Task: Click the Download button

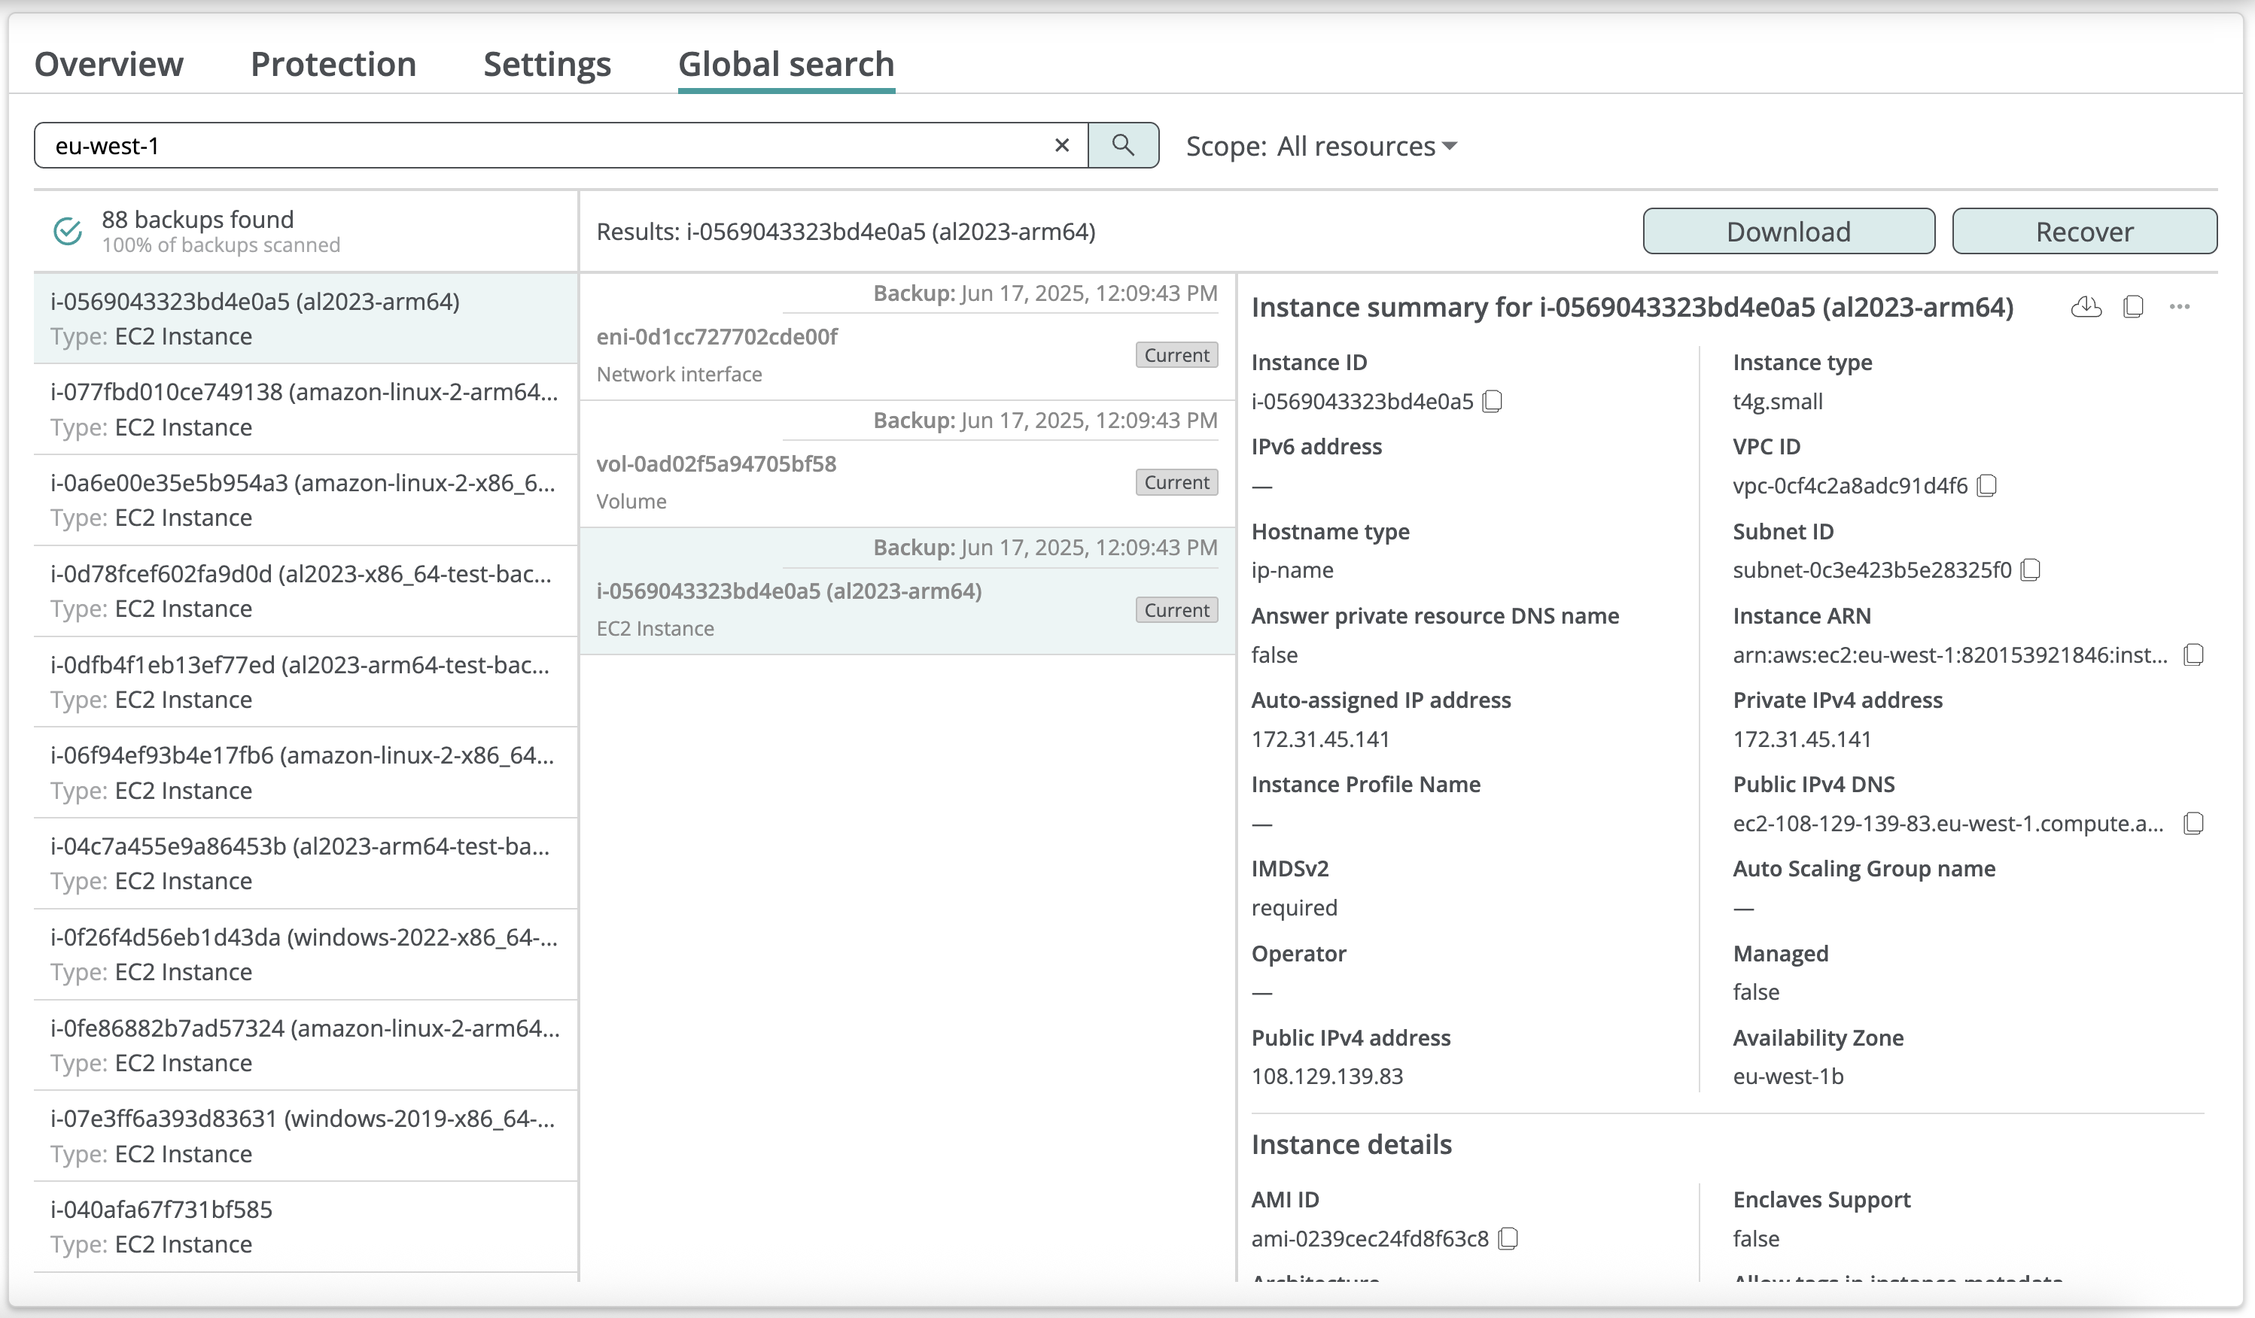Action: pyautogui.click(x=1788, y=232)
